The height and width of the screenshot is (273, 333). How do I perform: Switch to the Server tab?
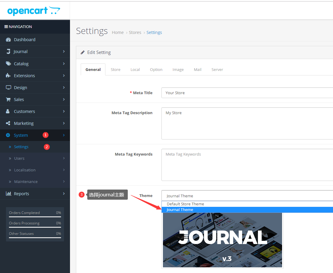click(217, 69)
